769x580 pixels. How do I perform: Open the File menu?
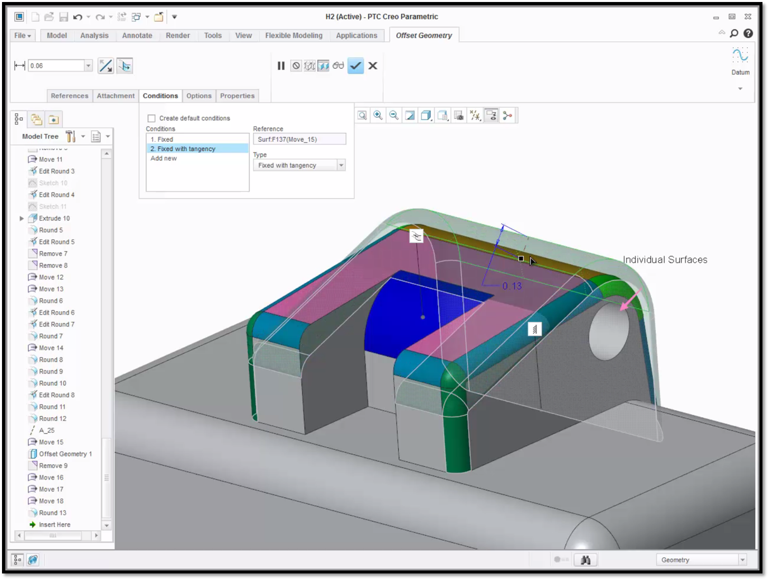point(23,36)
